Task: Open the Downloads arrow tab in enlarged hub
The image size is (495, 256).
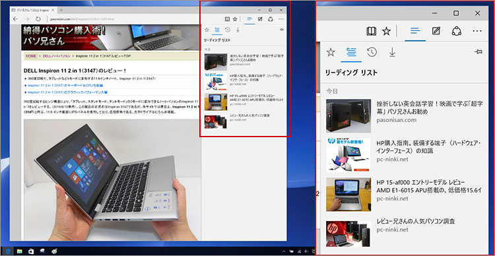Action: click(x=392, y=52)
